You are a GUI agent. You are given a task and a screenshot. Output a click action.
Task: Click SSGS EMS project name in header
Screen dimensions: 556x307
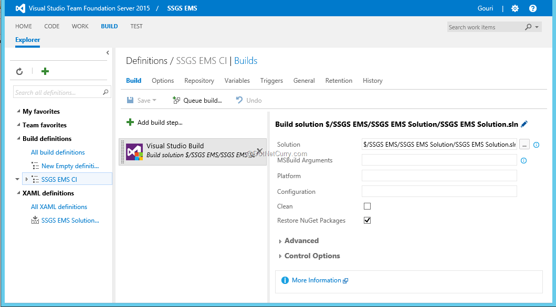tap(182, 8)
